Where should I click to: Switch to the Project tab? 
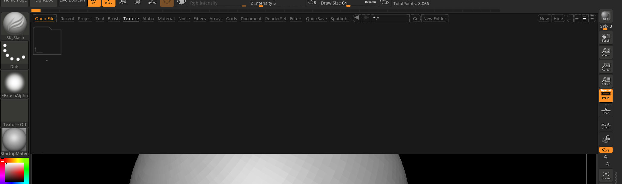click(x=85, y=19)
